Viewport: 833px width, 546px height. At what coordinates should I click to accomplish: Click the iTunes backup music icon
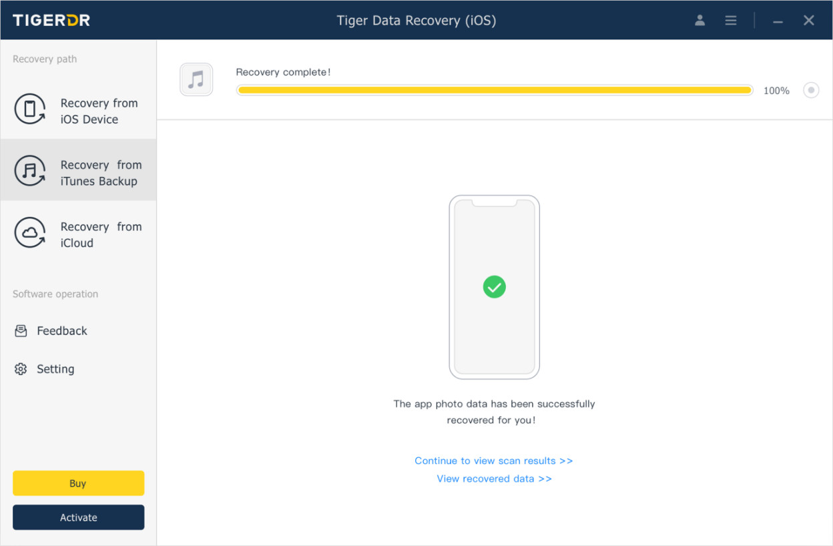[x=30, y=171]
